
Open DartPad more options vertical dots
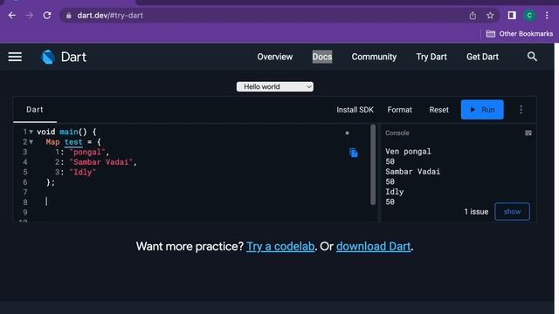pos(521,110)
